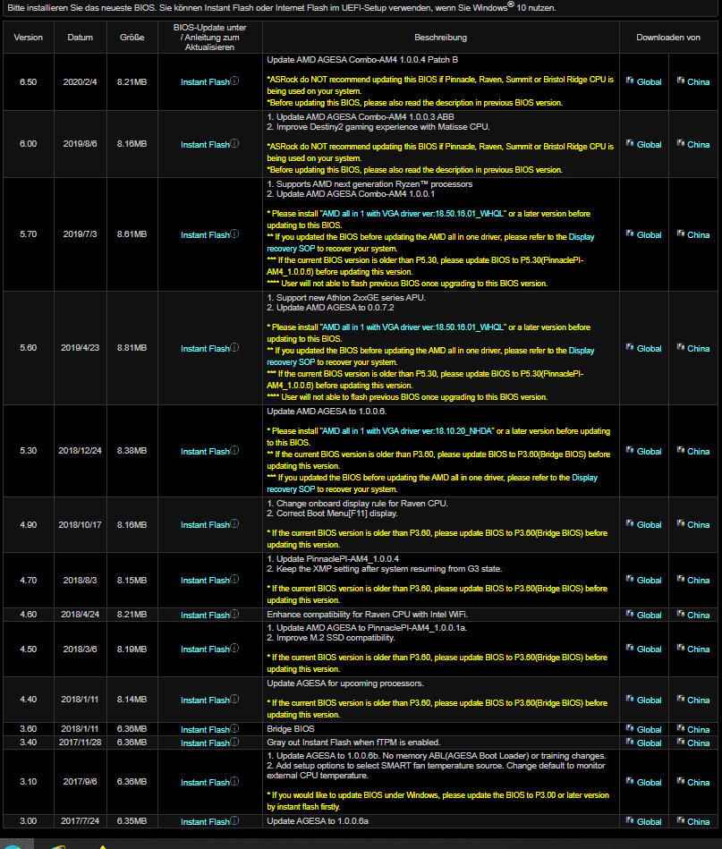This screenshot has height=849, width=722.
Task: Click the Beschreibung column header
Action: (440, 38)
